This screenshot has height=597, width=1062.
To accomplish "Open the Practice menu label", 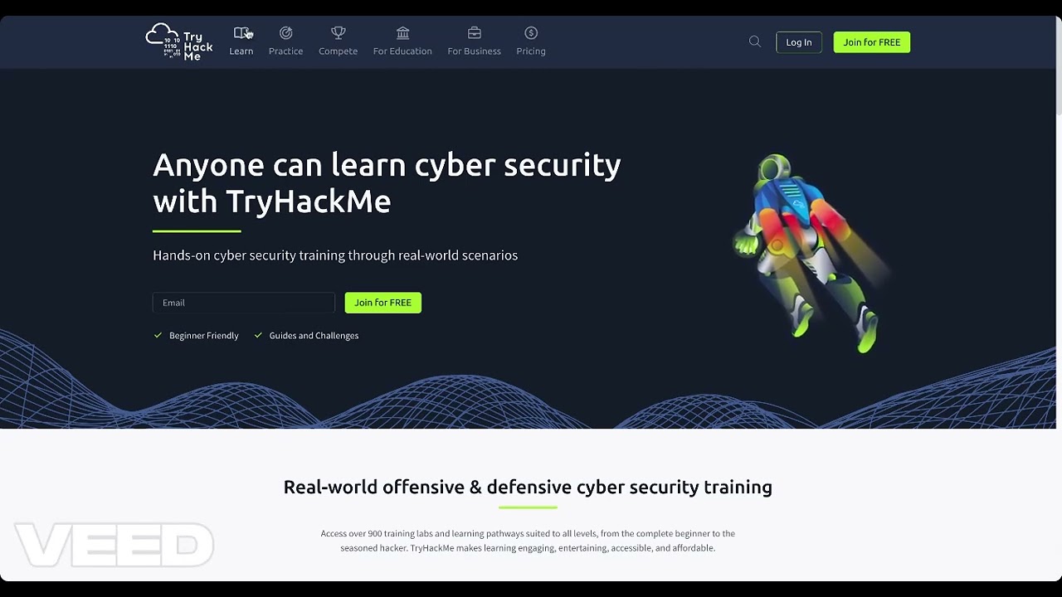I will pos(286,51).
